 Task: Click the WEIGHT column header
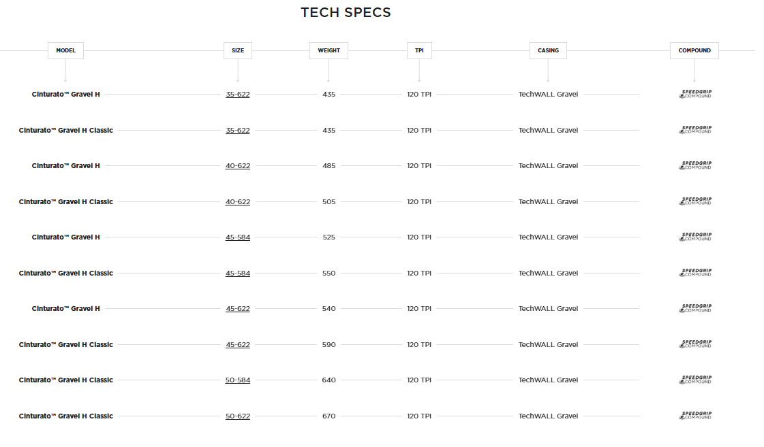point(328,50)
